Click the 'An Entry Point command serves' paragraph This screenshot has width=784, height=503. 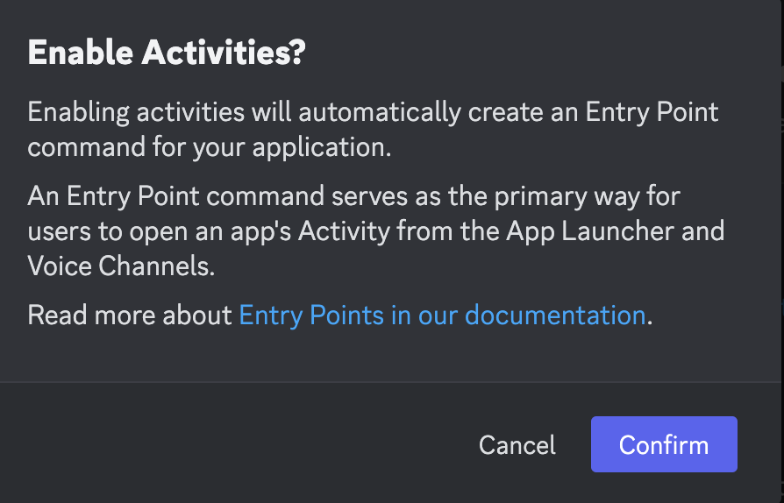tap(376, 230)
